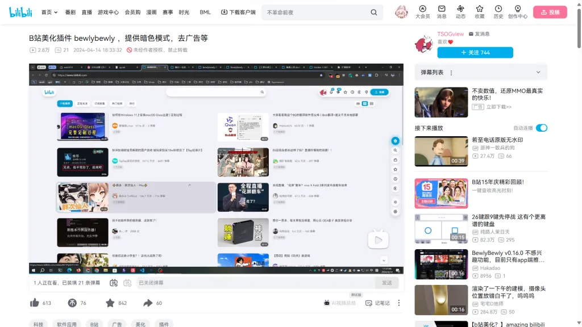Play the video with the overlay play button
Viewport: 582px width, 327px height.
(378, 240)
